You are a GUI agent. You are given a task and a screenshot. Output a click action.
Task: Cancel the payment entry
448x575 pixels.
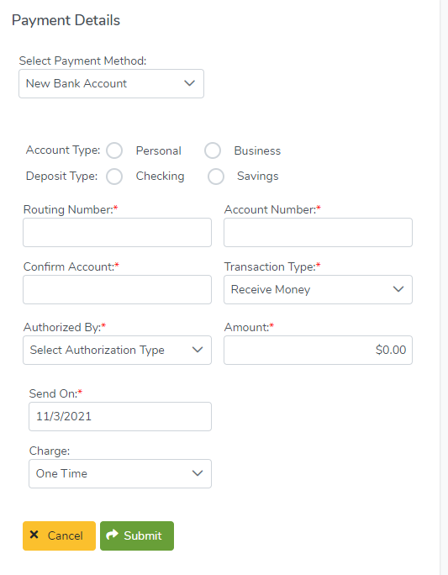[59, 535]
